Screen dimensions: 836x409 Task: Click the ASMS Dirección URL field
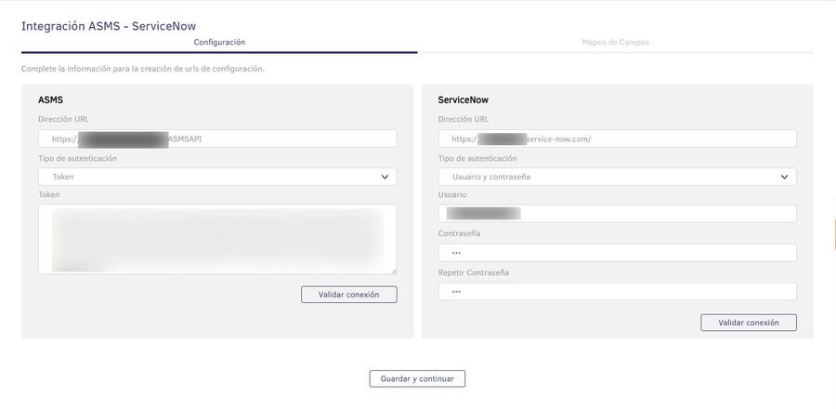tap(217, 139)
